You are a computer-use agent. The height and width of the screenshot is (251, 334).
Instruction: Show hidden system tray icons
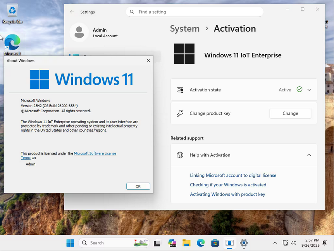(275, 243)
